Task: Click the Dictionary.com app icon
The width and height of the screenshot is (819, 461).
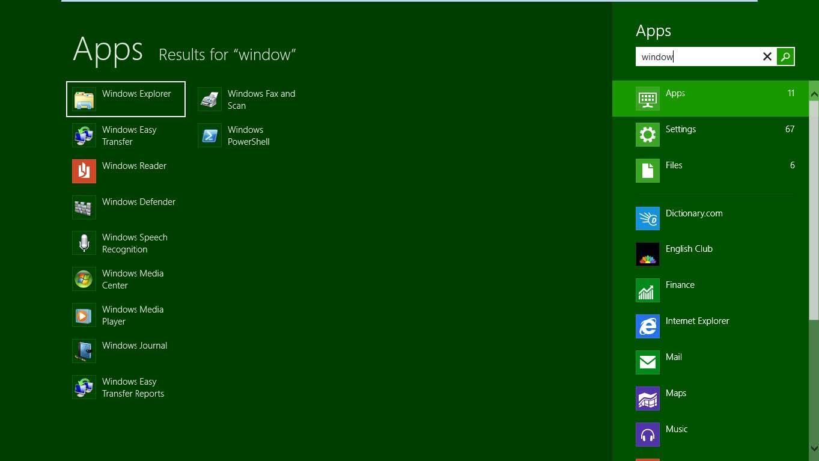Action: coord(648,219)
